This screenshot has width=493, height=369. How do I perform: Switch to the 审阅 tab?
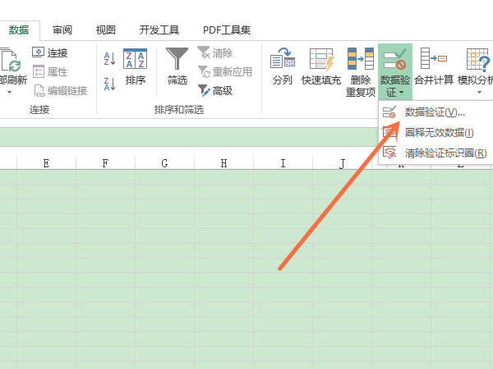tap(62, 30)
